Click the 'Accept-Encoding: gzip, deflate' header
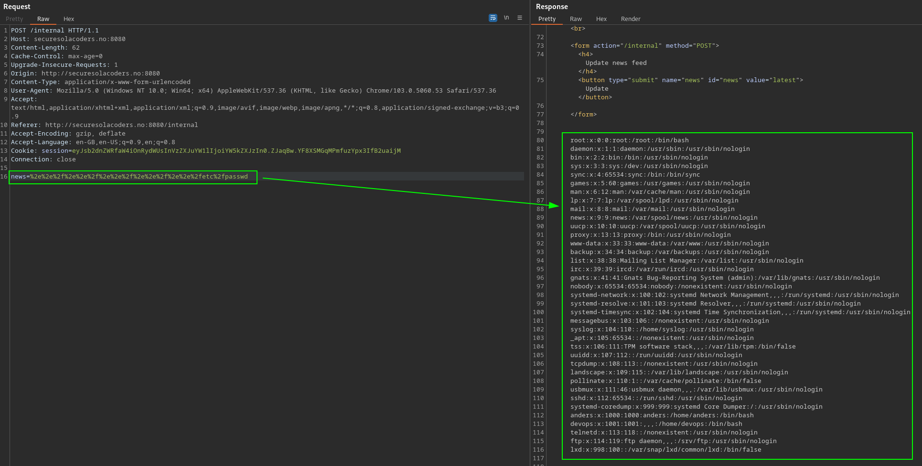 tap(68, 134)
